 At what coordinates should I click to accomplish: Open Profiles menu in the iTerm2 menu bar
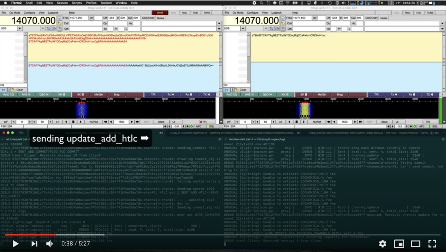click(91, 3)
